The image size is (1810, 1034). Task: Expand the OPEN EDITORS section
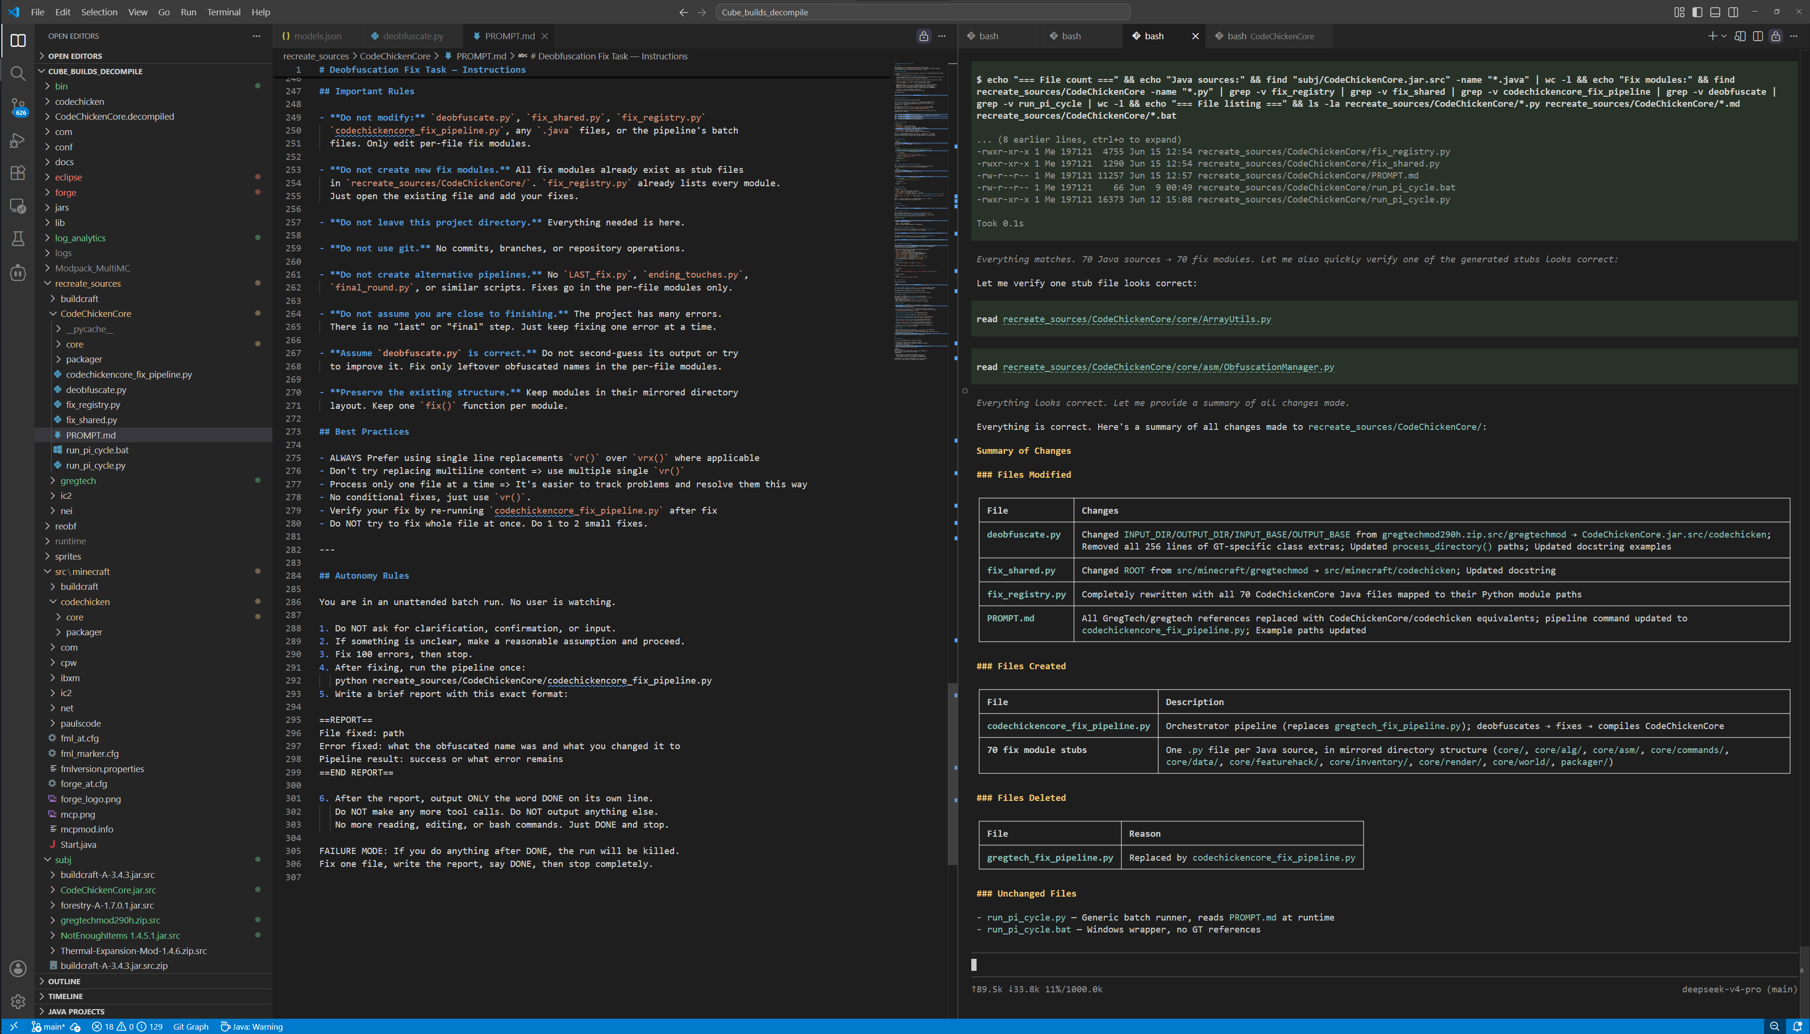click(153, 56)
